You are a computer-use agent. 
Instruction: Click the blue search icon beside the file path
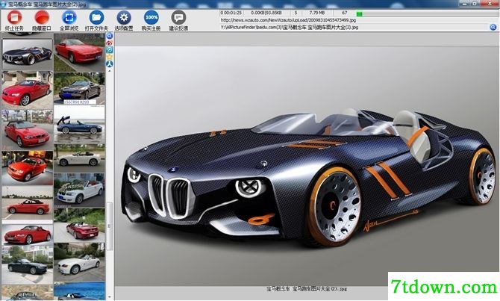pyautogui.click(x=493, y=27)
